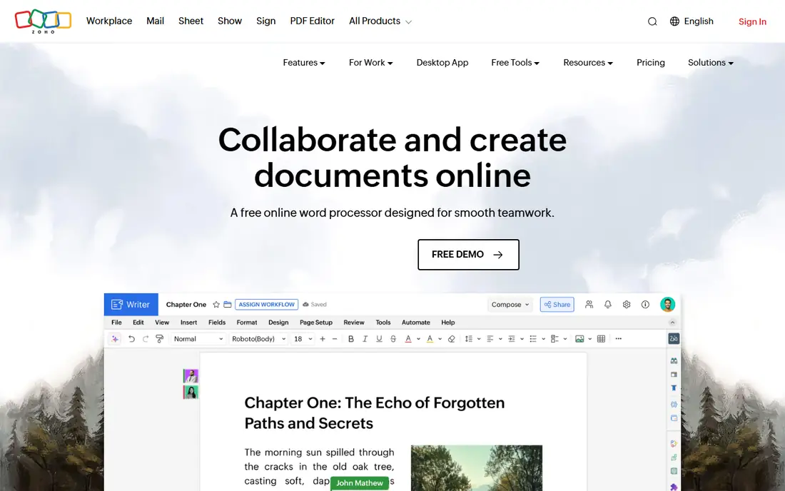Click the purple puzzle add-on icon
The height and width of the screenshot is (491, 785).
(x=674, y=487)
